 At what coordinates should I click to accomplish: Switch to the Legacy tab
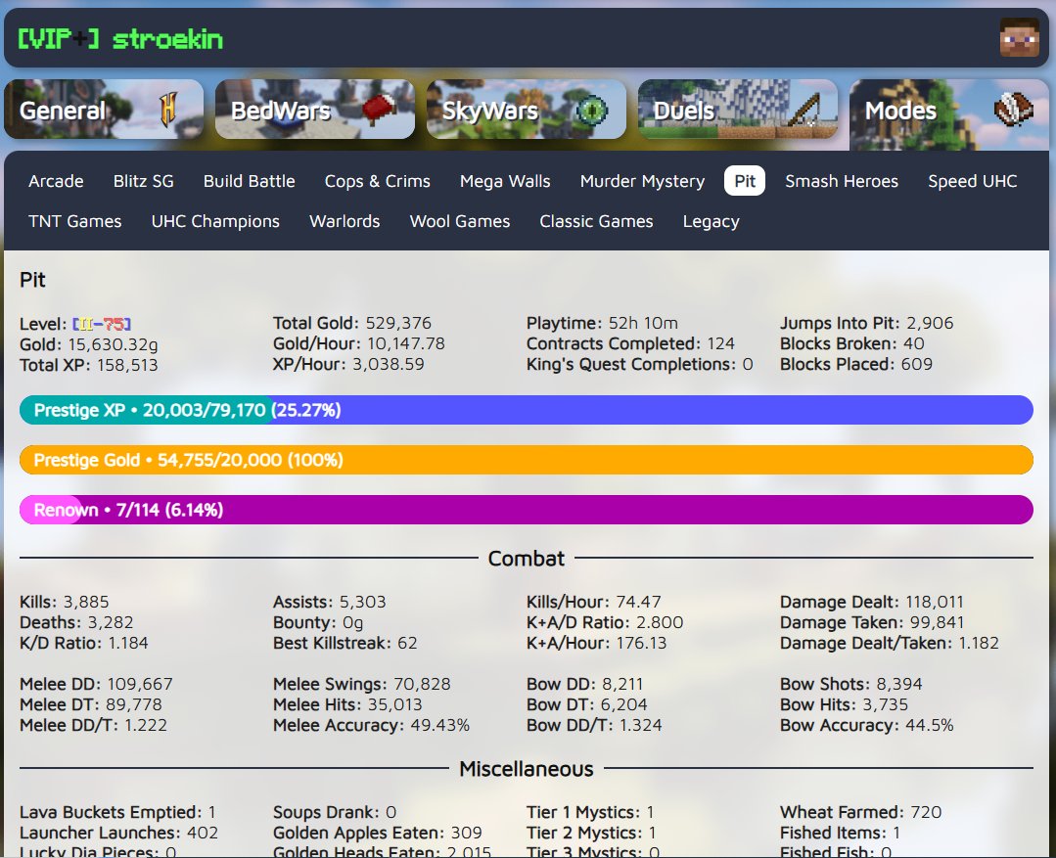coord(712,221)
